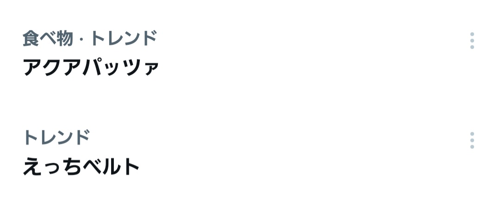The image size is (500, 202).
Task: Open the アクアパッツァ trending topic
Action: click(x=91, y=68)
